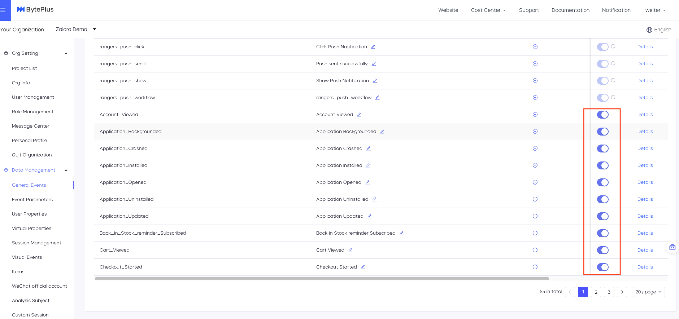Image resolution: width=679 pixels, height=319 pixels.
Task: Toggle Checkout_Started event switch
Action: (x=603, y=267)
